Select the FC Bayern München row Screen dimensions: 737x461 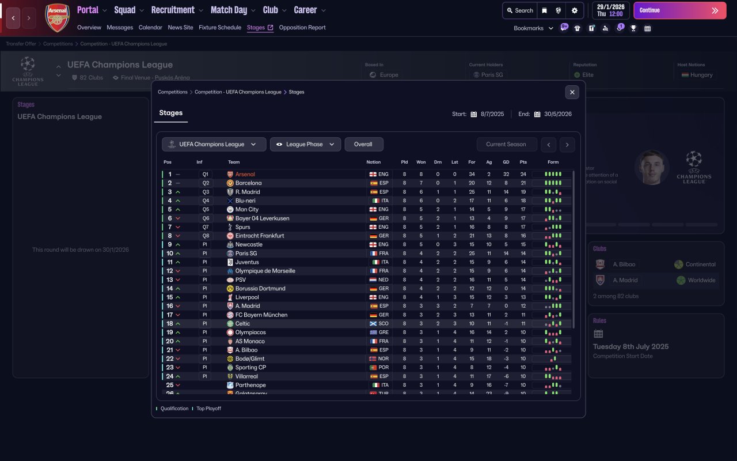point(367,315)
